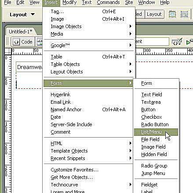Screen dimensions: 193x193
Task: Click the document title input field
Action: tap(152, 42)
